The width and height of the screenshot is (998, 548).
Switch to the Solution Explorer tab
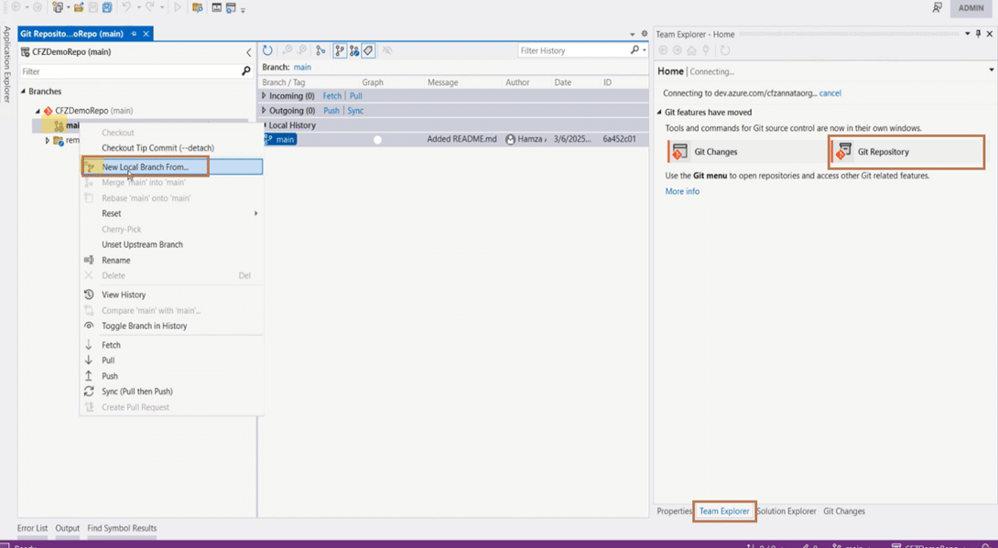click(x=786, y=511)
